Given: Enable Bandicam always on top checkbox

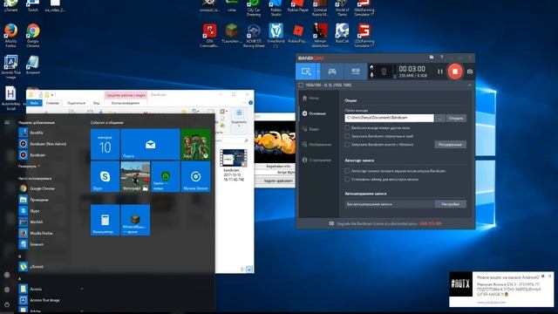Looking at the screenshot, I should [x=347, y=127].
